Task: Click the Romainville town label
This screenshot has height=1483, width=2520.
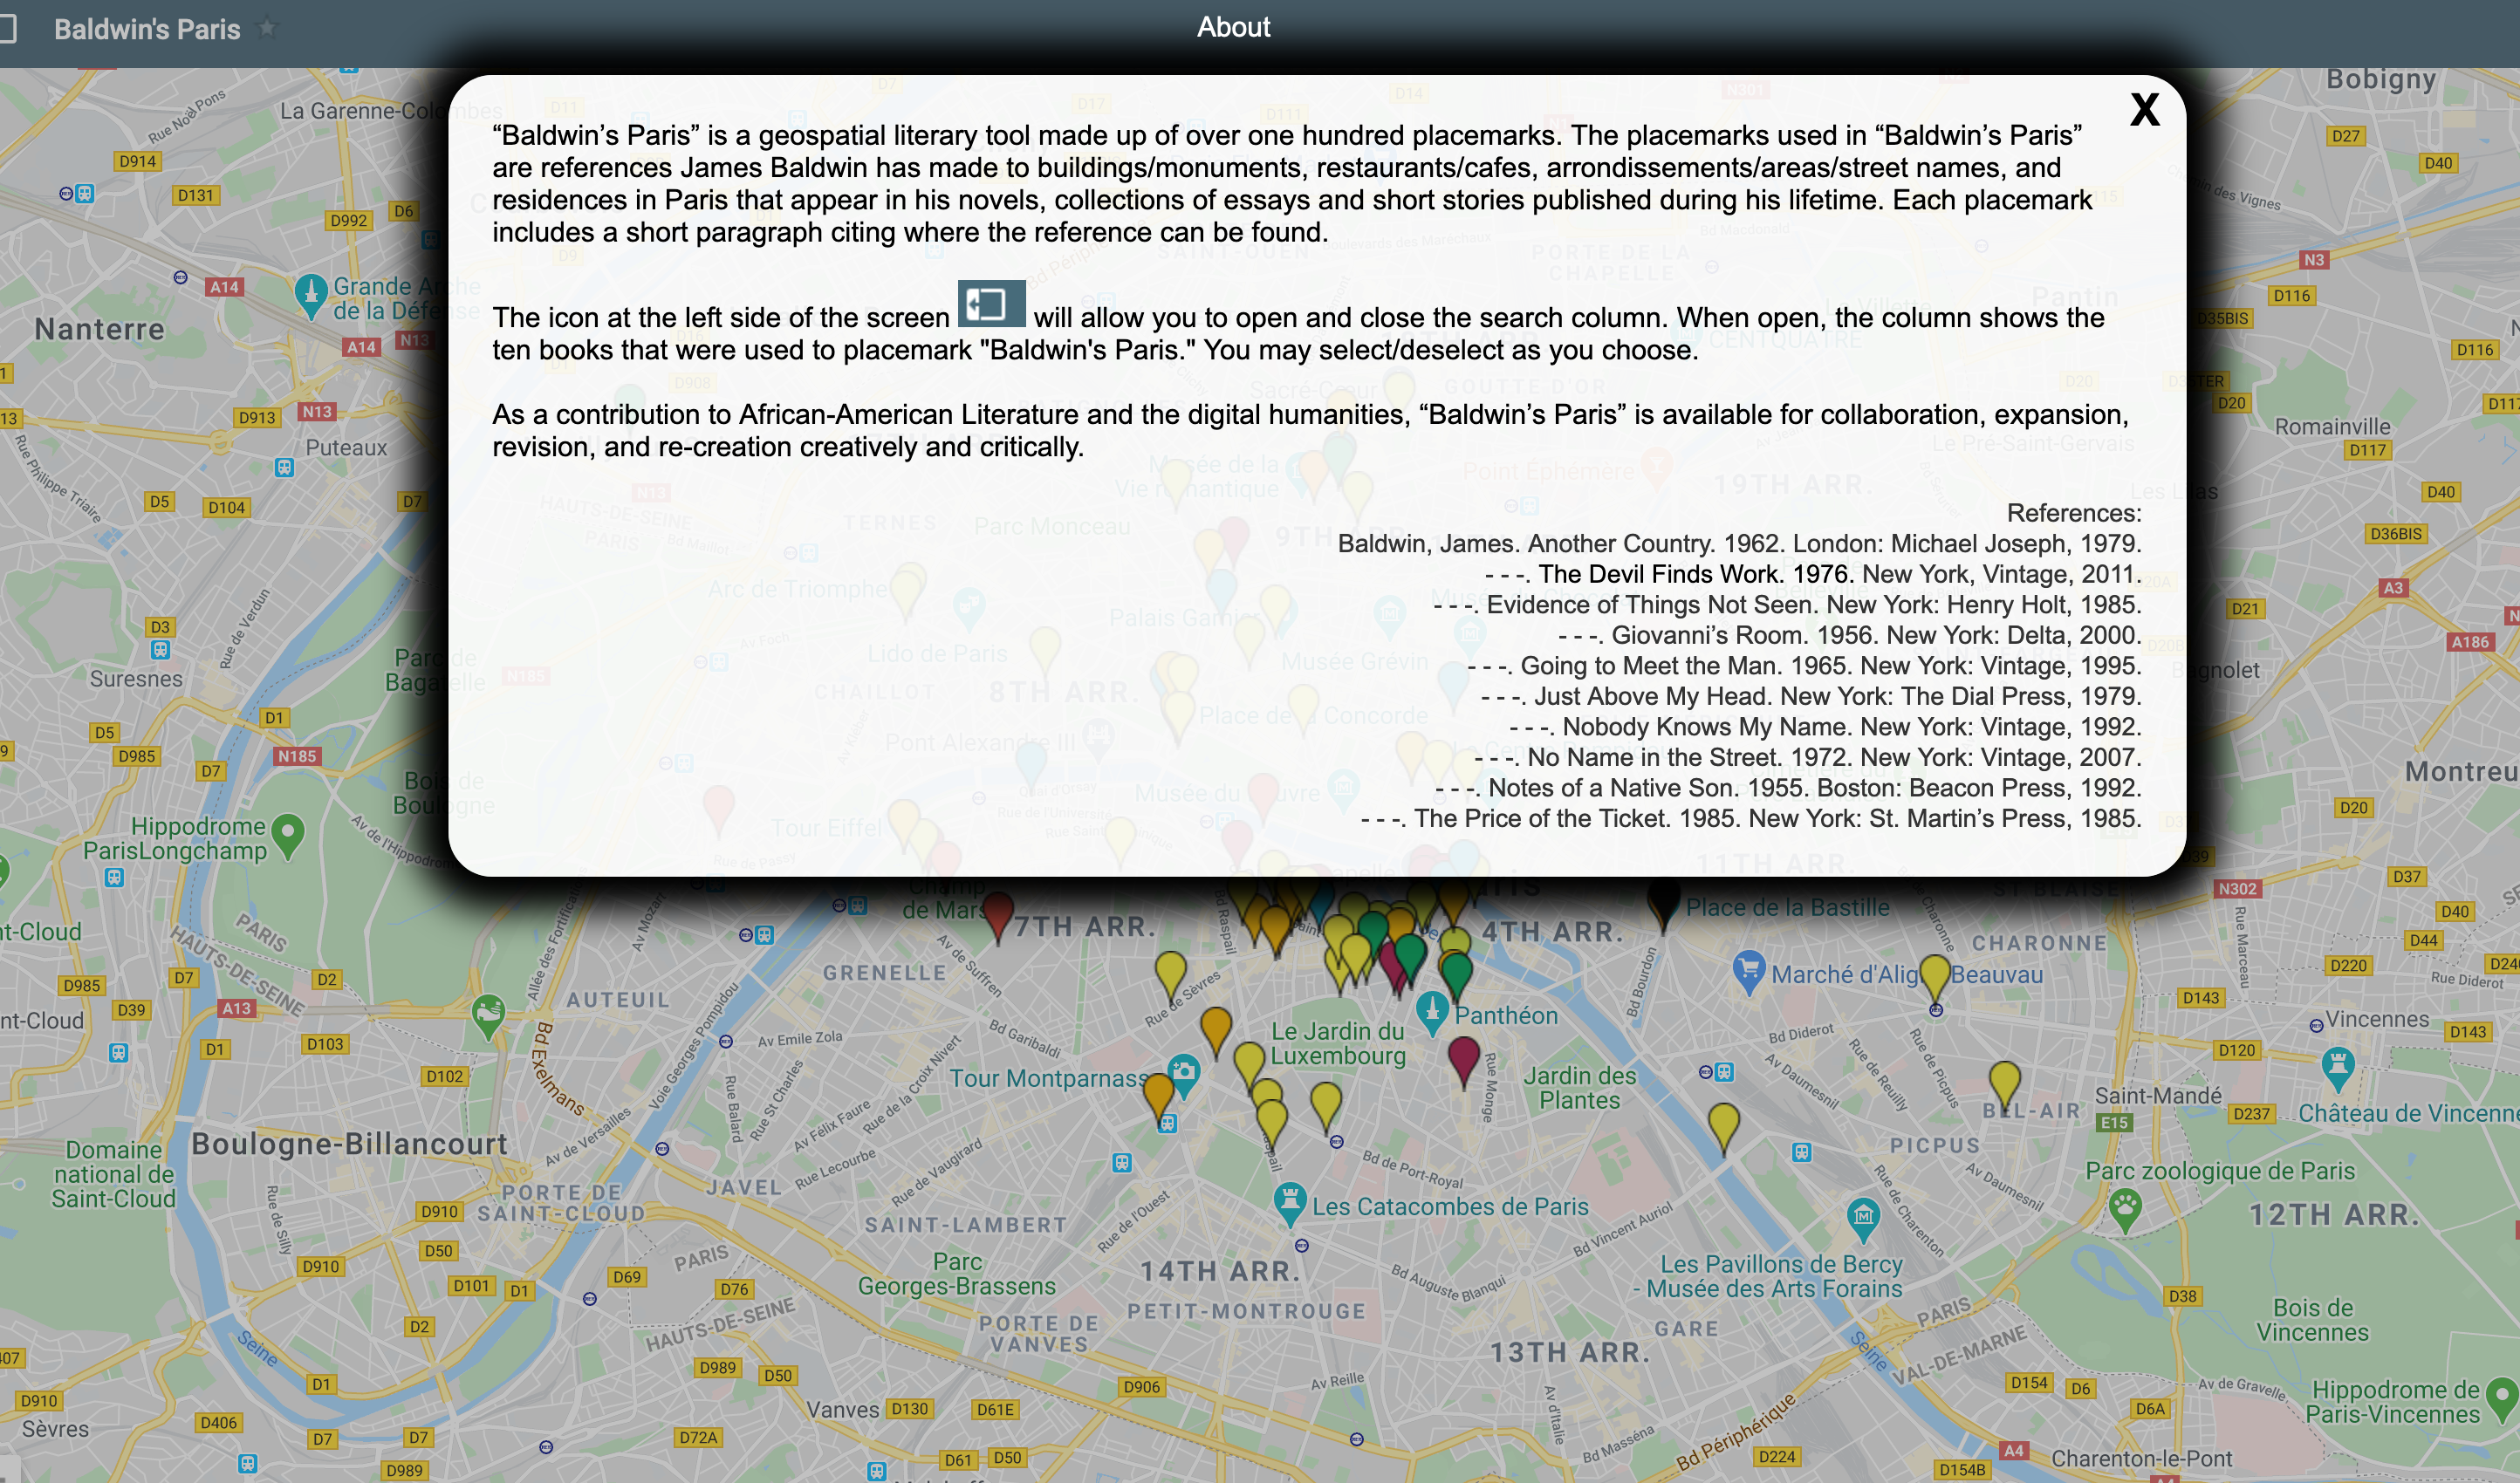Action: [x=2332, y=426]
